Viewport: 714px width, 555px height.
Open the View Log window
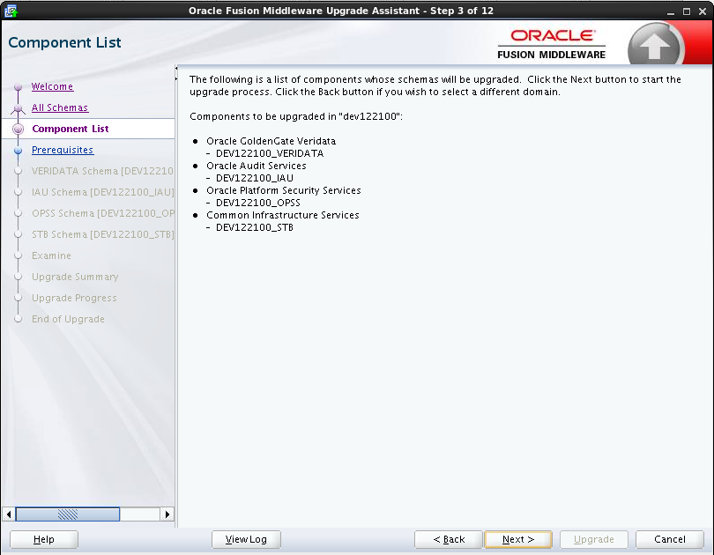(x=246, y=539)
